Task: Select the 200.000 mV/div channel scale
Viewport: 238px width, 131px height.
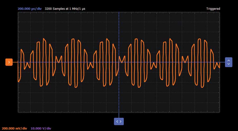Action: (x=14, y=128)
